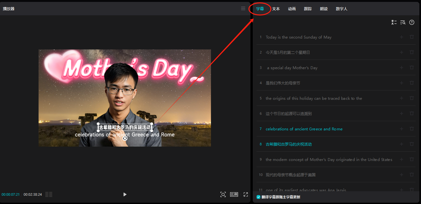Click the current time 00:00:07:21
The image size is (421, 204).
click(x=11, y=194)
